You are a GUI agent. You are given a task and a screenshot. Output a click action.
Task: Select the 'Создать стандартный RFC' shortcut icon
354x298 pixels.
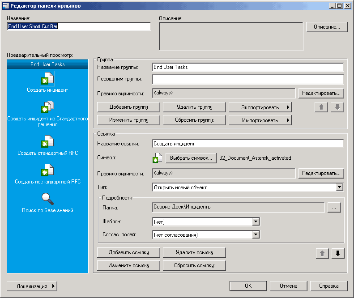[47, 141]
